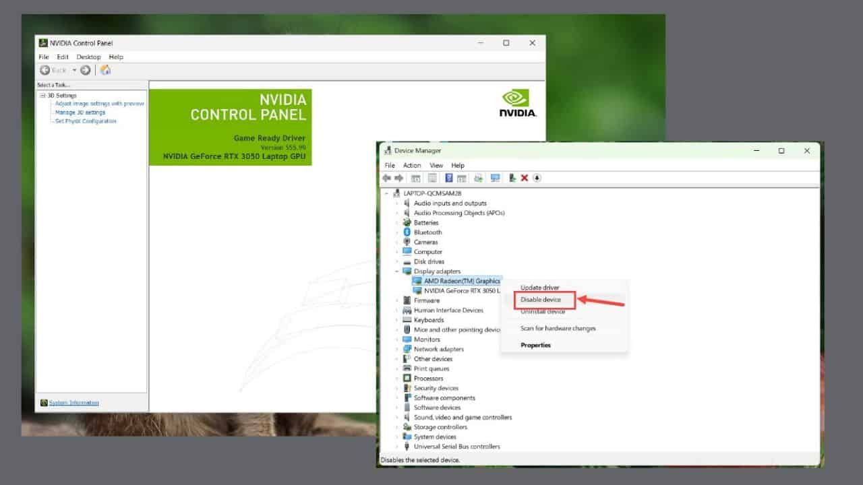863x485 pixels.
Task: Open Set PhysX Configuration link
Action: tap(86, 121)
